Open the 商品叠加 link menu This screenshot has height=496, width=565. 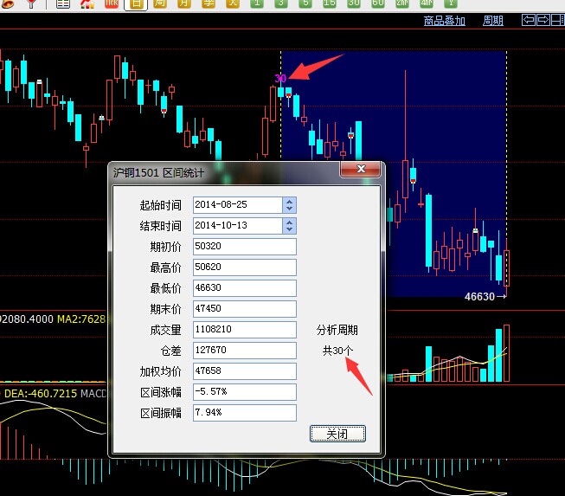pos(444,21)
